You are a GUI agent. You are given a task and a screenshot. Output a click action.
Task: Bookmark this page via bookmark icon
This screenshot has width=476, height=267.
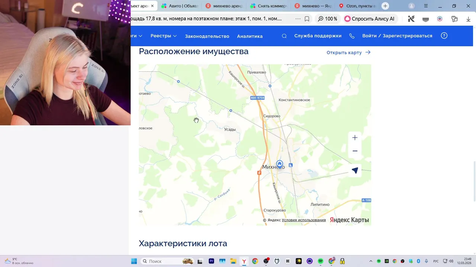tap(307, 19)
